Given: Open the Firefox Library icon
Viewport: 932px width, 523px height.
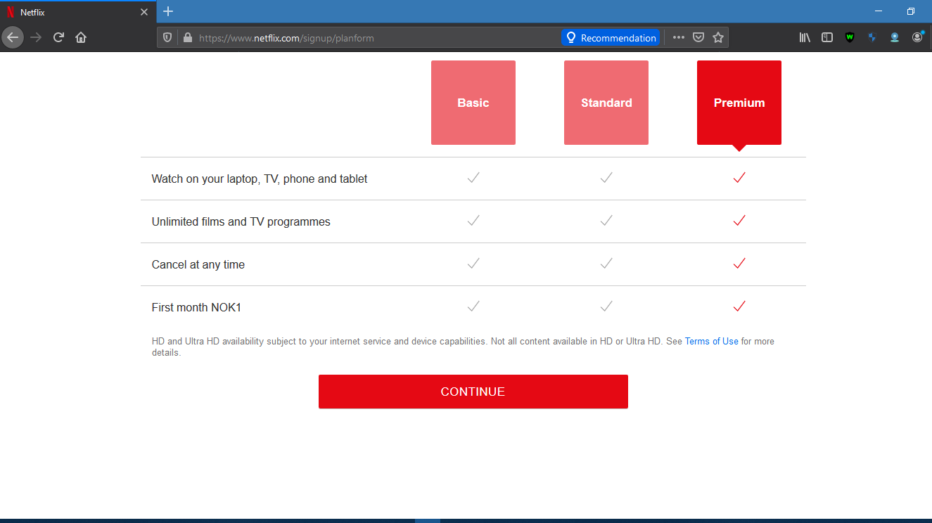Looking at the screenshot, I should (x=804, y=37).
